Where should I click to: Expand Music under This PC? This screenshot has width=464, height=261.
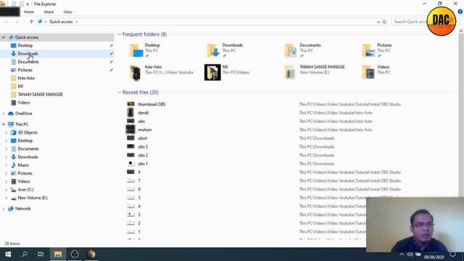(x=7, y=165)
